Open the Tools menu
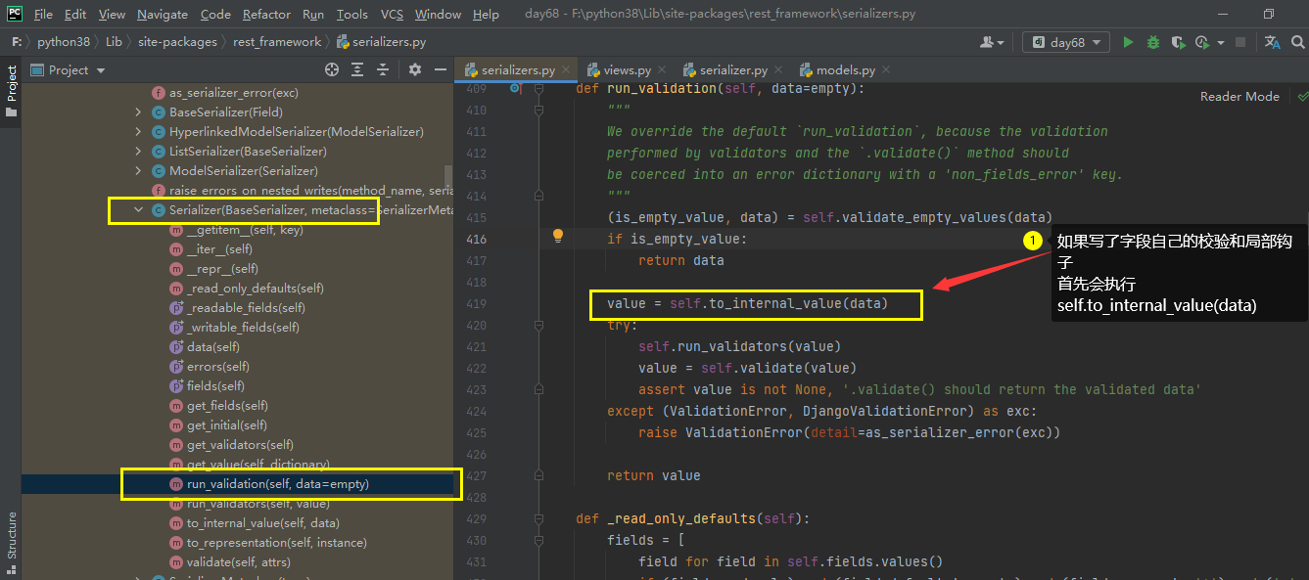Screen dimensions: 1309x580 point(351,14)
